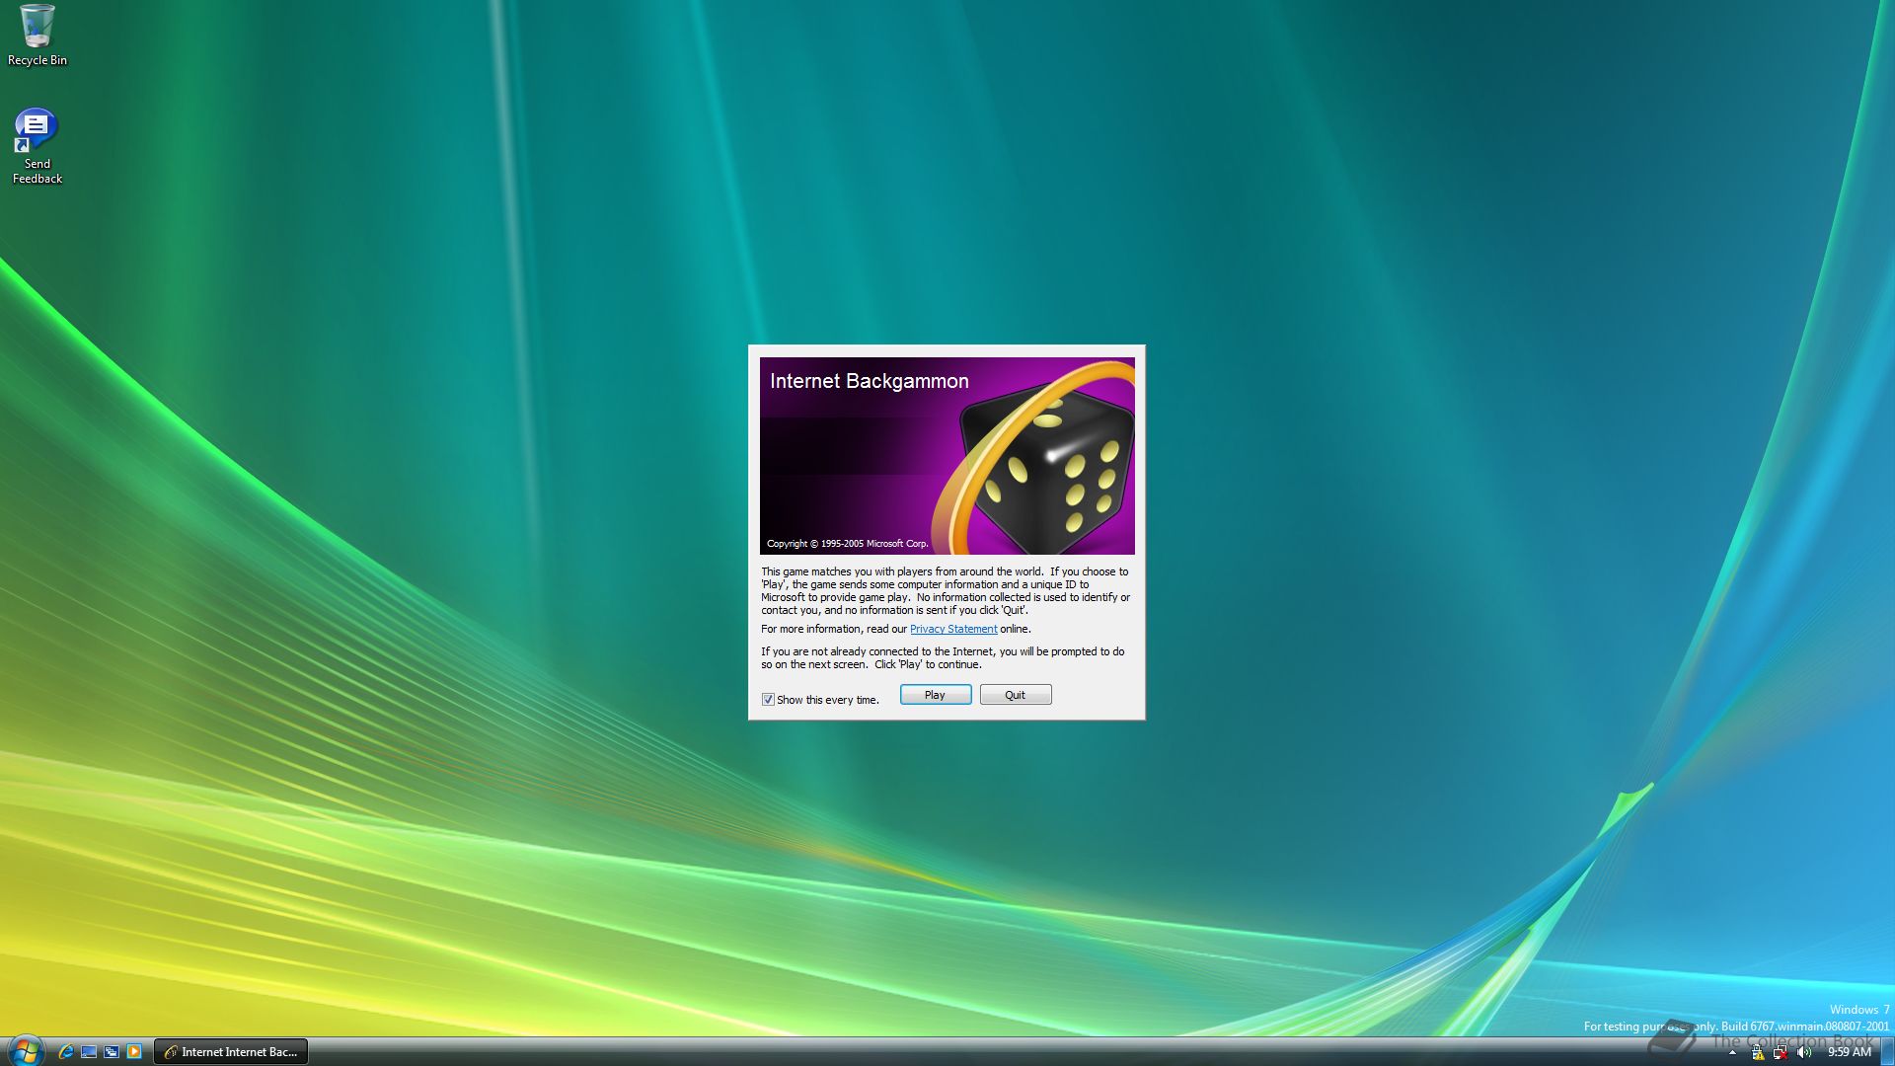The image size is (1895, 1066).
Task: Uncheck the "Show this every time" checkbox
Action: (768, 700)
